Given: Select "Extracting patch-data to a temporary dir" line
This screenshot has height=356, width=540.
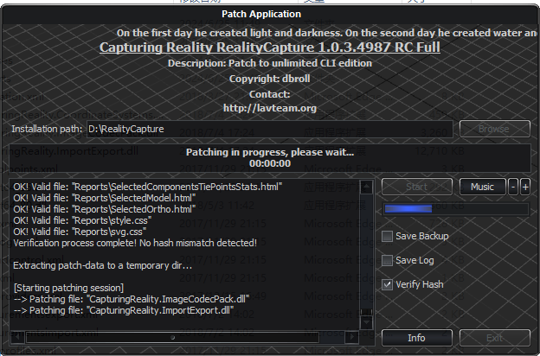Looking at the screenshot, I should tap(102, 265).
